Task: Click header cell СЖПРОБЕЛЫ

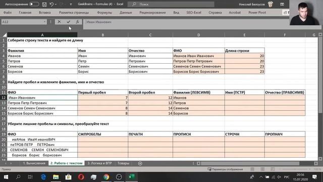Action: tap(102, 134)
